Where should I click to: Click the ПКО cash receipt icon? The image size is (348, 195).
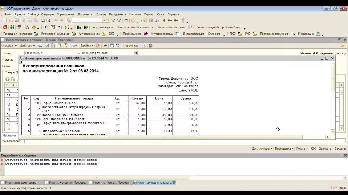click(x=240, y=34)
